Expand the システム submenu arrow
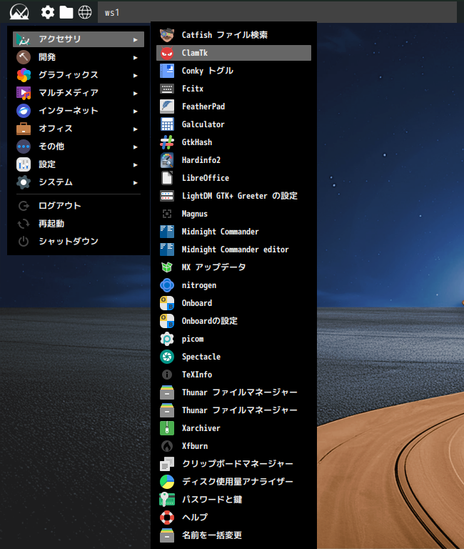 136,183
